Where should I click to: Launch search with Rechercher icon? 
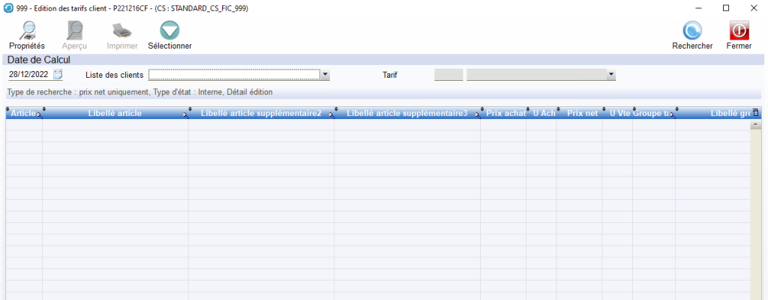click(691, 31)
